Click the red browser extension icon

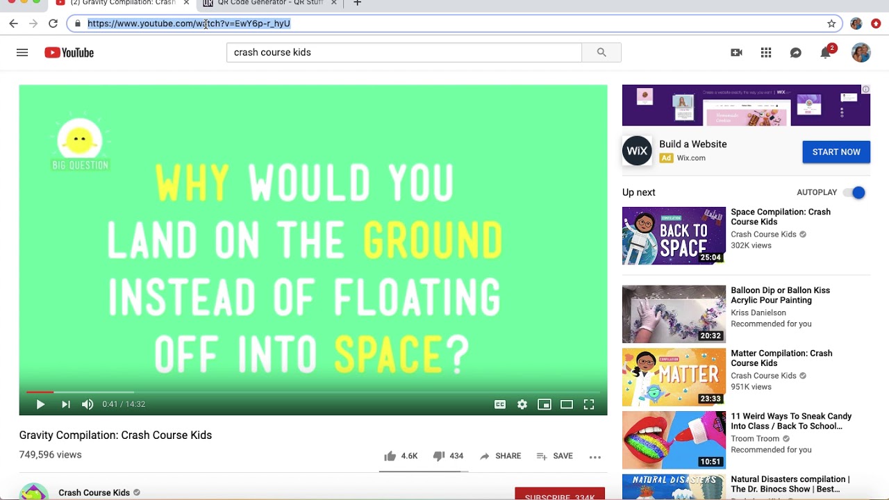coord(876,24)
